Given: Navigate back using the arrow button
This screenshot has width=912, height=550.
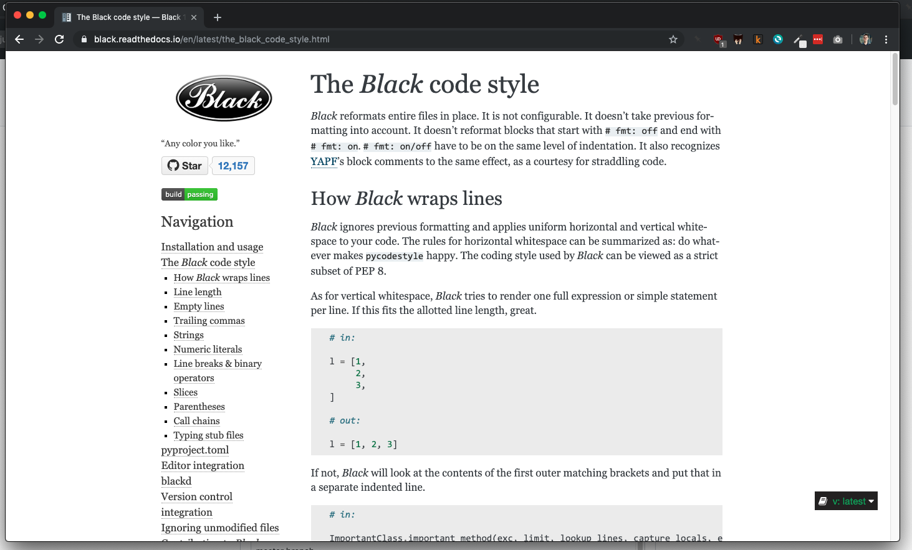Looking at the screenshot, I should click(19, 39).
